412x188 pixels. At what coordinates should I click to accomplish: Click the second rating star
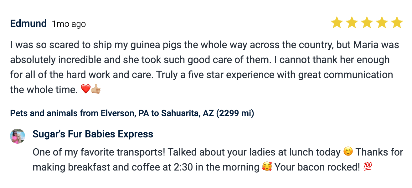point(352,23)
